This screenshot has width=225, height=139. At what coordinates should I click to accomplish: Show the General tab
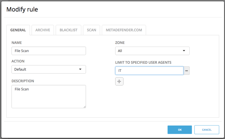click(x=18, y=30)
